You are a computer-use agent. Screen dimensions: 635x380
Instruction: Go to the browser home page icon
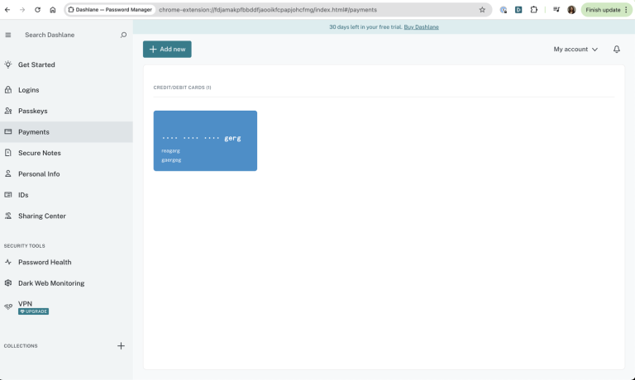pyautogui.click(x=53, y=10)
